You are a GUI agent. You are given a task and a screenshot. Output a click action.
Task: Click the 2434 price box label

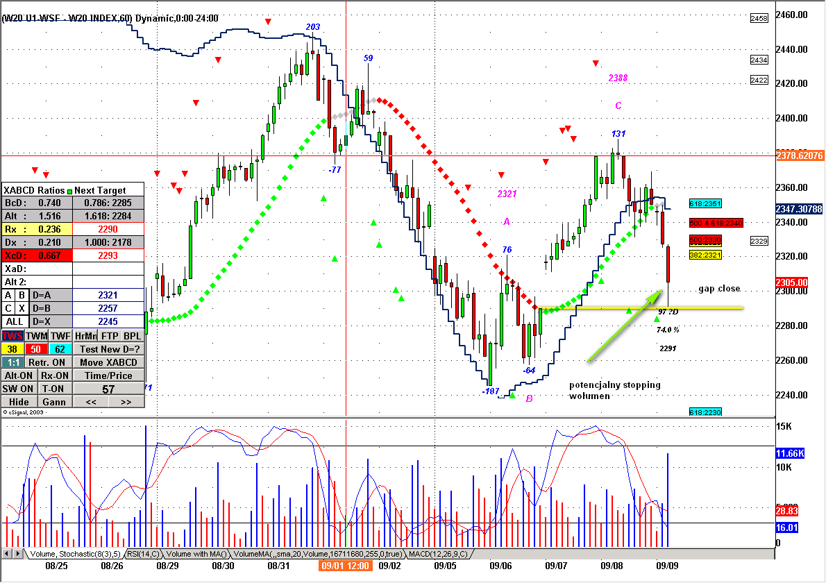759,60
